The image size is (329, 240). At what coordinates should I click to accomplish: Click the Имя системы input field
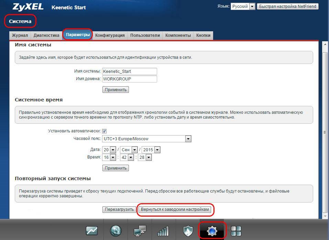pos(129,72)
